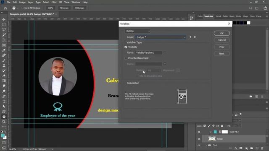Hide the Color Fill 2 layer
The height and width of the screenshot is (151, 269).
coord(199,132)
